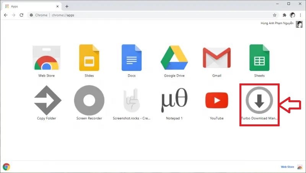Launch the Sheets app
Screen dimensions: 306x173
click(259, 58)
